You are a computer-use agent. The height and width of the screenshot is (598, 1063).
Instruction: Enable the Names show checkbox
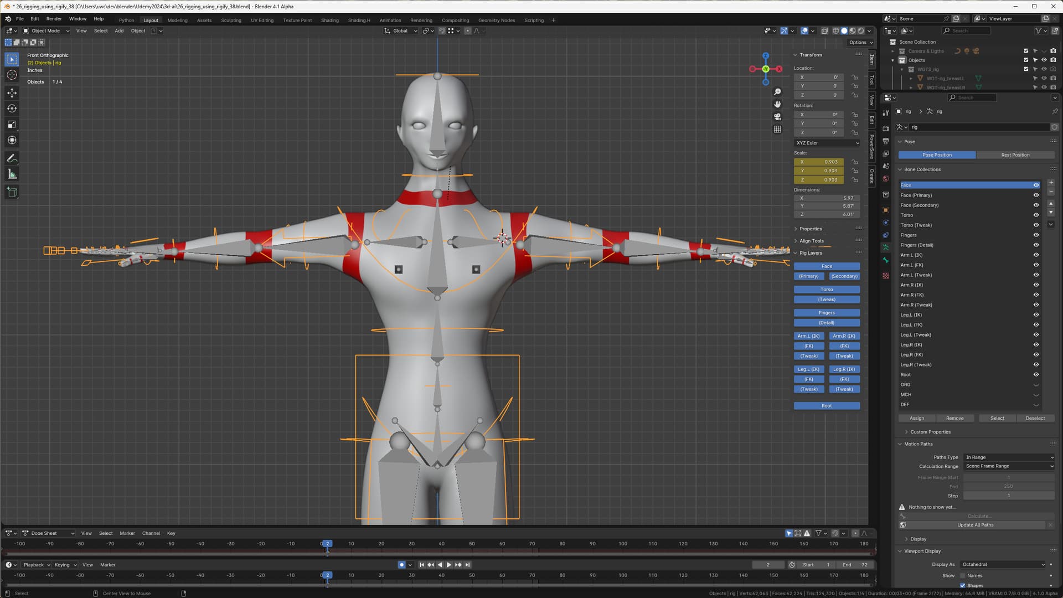pyautogui.click(x=963, y=576)
